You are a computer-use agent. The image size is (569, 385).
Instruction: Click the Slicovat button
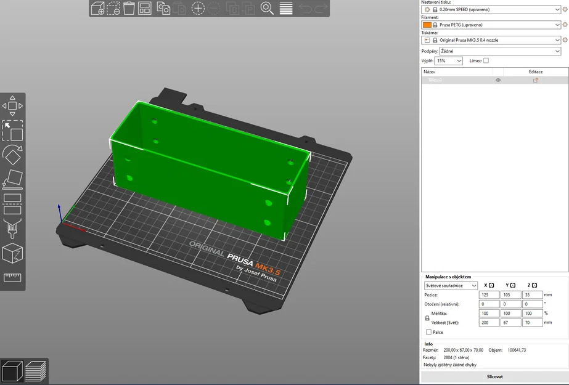click(494, 376)
